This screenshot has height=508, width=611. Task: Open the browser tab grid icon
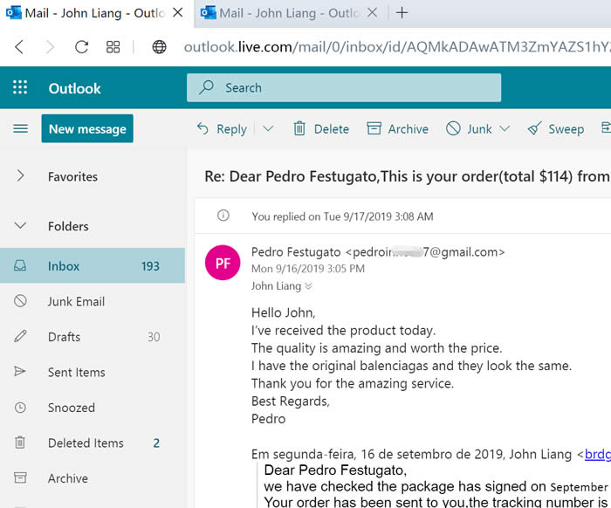tap(113, 47)
